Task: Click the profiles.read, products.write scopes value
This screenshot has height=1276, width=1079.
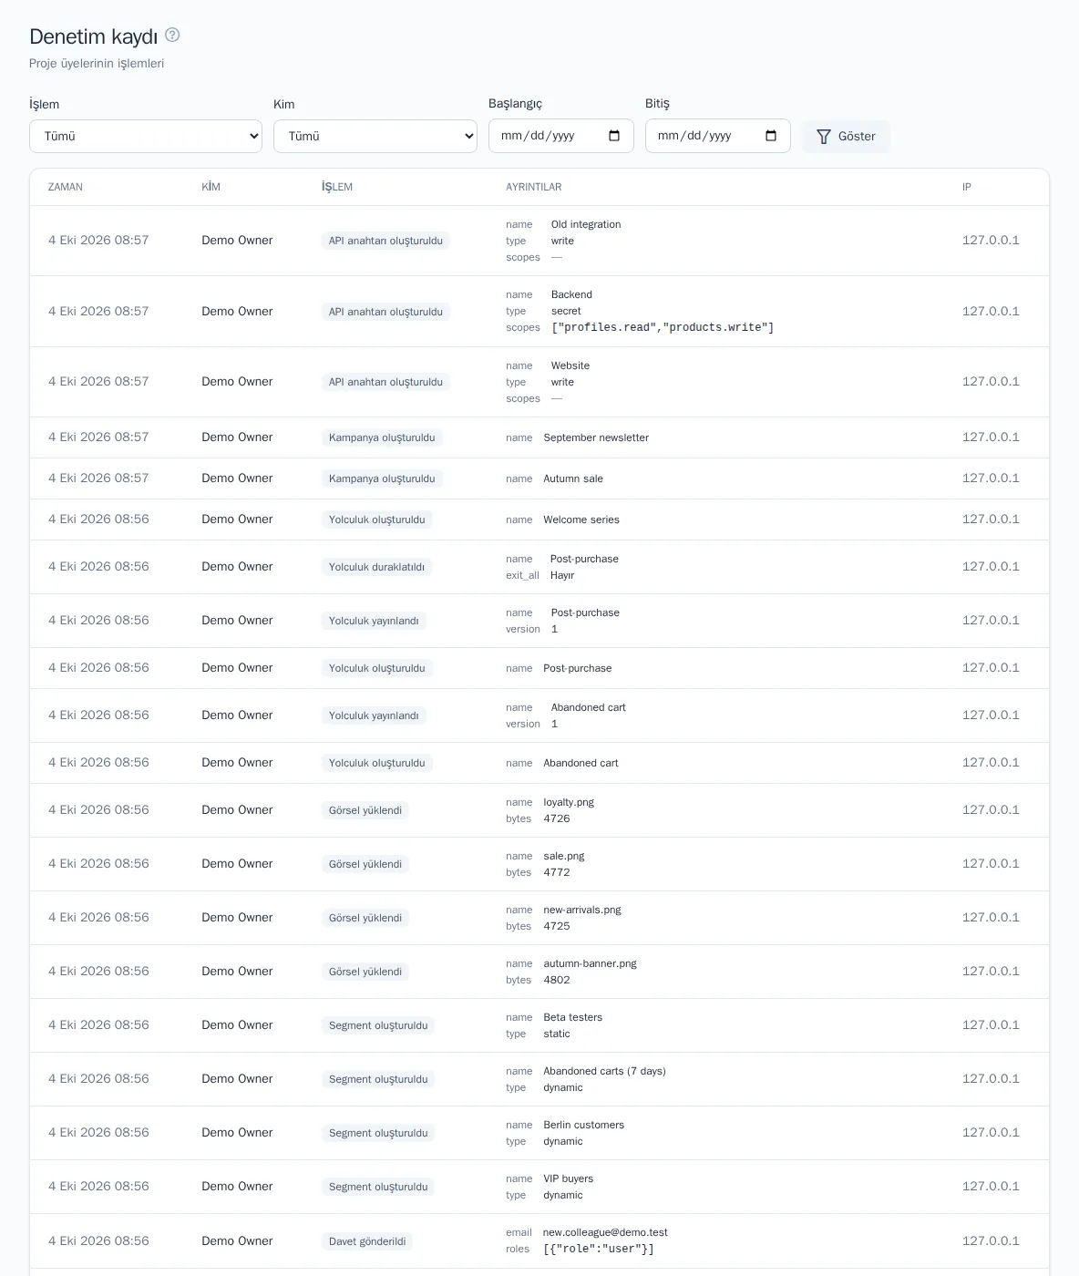Action: click(663, 327)
